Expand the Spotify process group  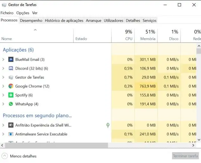tap(3, 95)
